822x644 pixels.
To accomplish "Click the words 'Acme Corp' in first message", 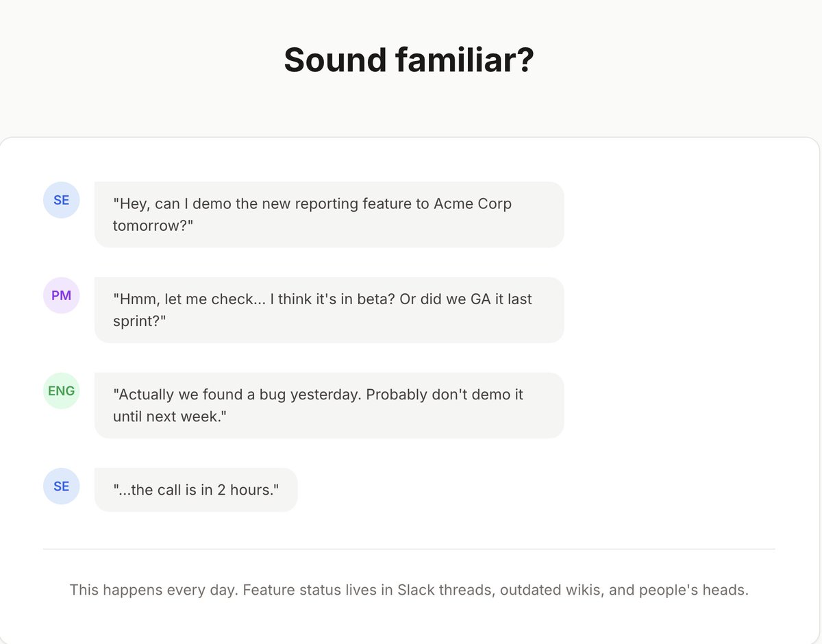I will (x=473, y=204).
